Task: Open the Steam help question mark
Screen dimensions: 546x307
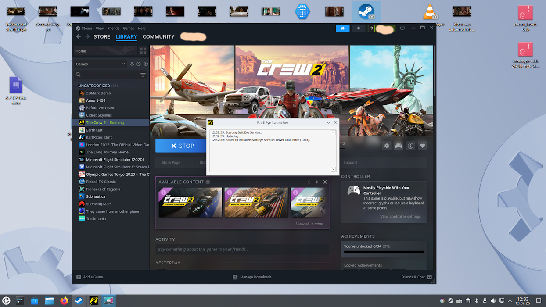Action: point(371,28)
